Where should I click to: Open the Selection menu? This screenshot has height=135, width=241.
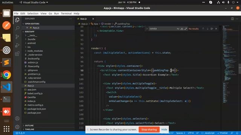tap(33, 13)
